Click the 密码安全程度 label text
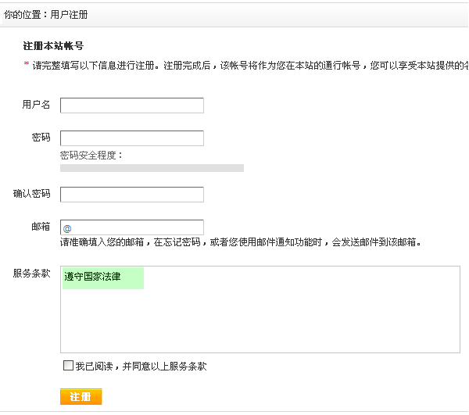 coord(91,156)
